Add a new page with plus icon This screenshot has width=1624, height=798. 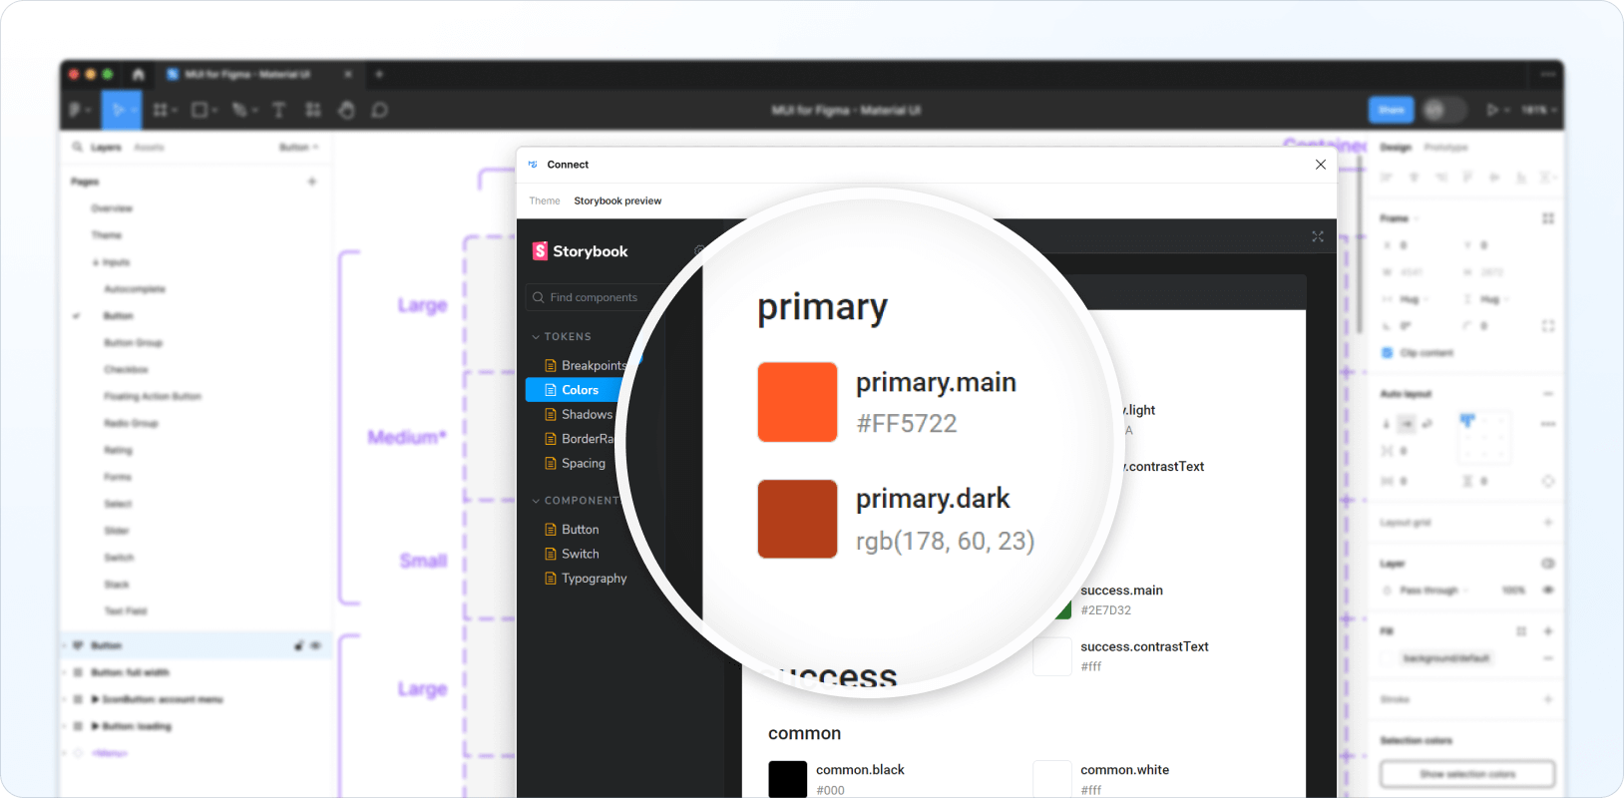(312, 182)
